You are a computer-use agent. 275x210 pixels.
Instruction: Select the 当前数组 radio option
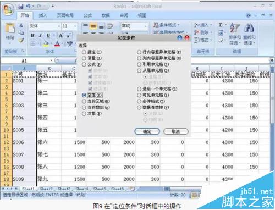84,107
